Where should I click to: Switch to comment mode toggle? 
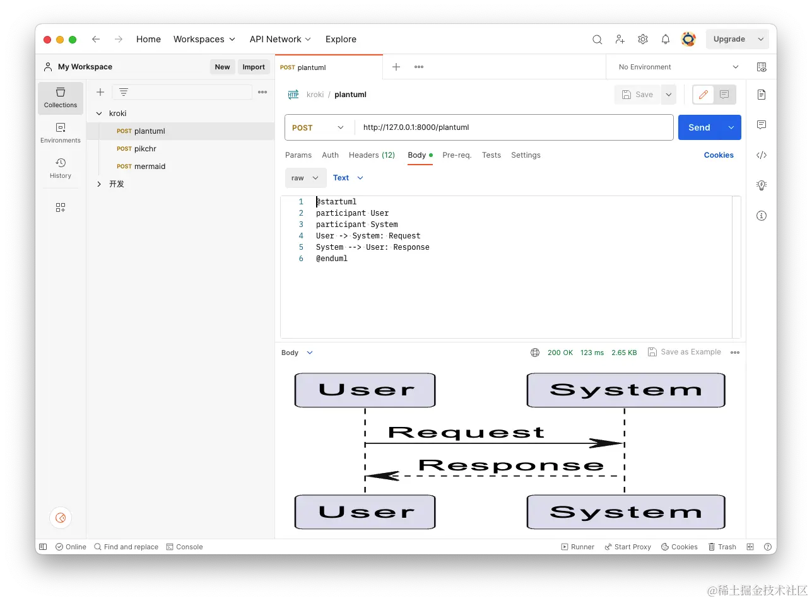(x=724, y=95)
